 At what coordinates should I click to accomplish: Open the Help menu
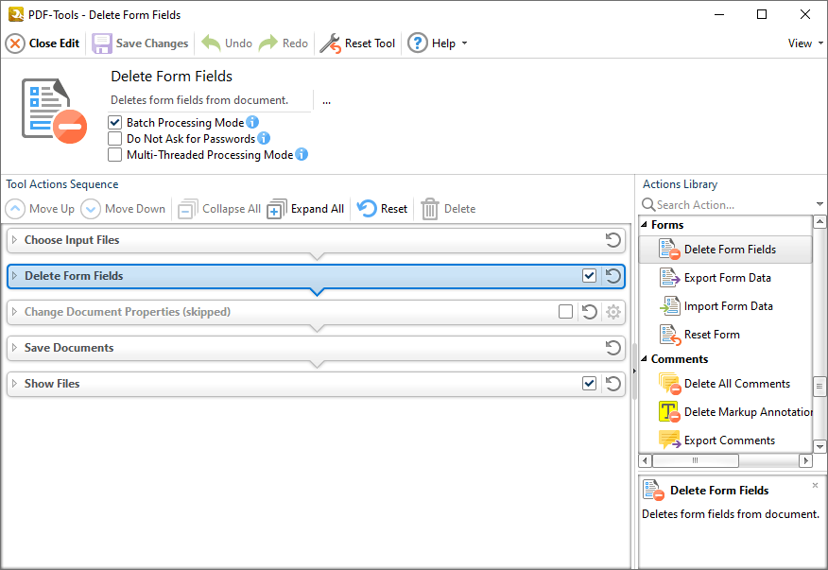pos(438,43)
